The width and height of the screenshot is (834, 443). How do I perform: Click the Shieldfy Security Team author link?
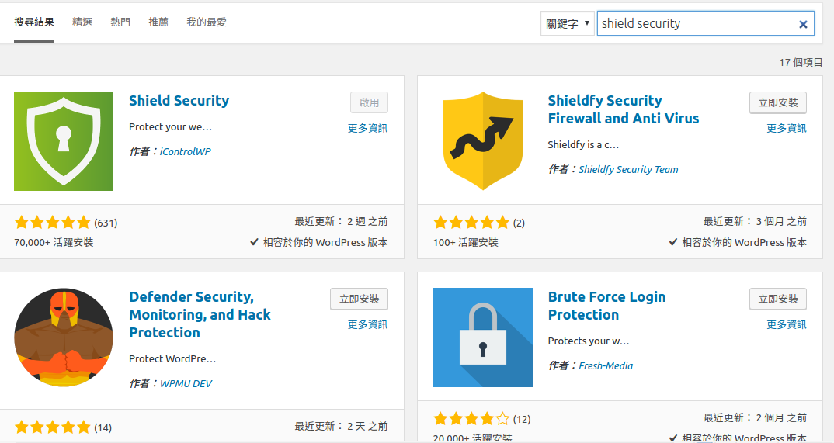pyautogui.click(x=628, y=169)
